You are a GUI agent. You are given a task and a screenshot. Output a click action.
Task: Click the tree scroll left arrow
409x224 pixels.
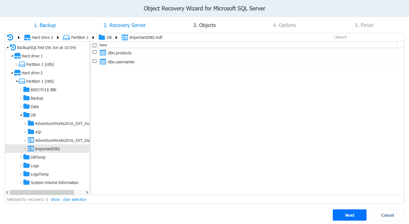coord(7,192)
